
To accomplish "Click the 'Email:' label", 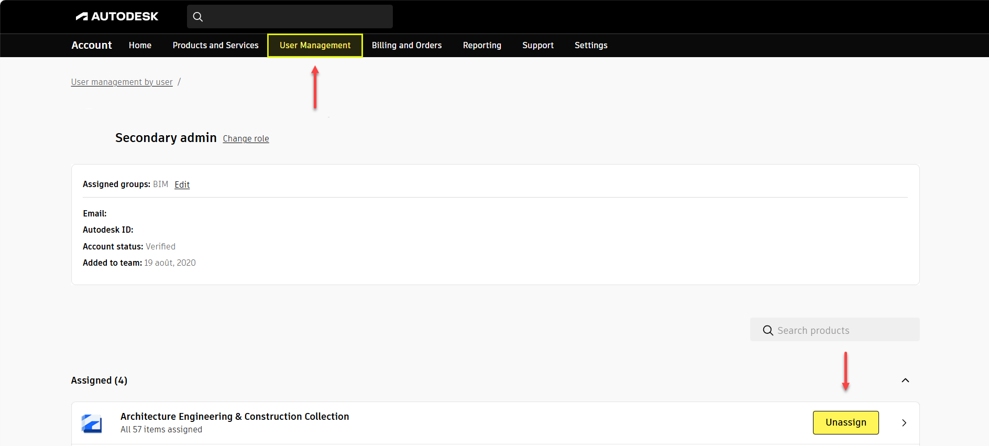I will tap(95, 213).
